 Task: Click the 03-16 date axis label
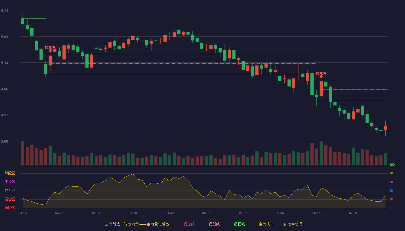pos(23,213)
